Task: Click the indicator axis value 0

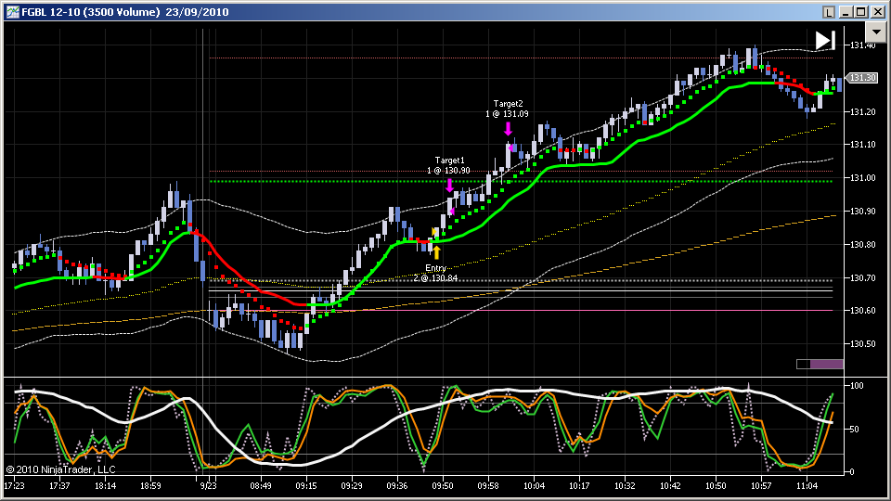Action: (852, 471)
